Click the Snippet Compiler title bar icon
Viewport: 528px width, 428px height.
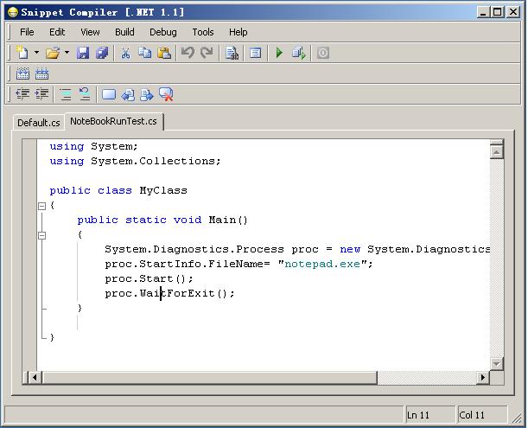pyautogui.click(x=12, y=12)
